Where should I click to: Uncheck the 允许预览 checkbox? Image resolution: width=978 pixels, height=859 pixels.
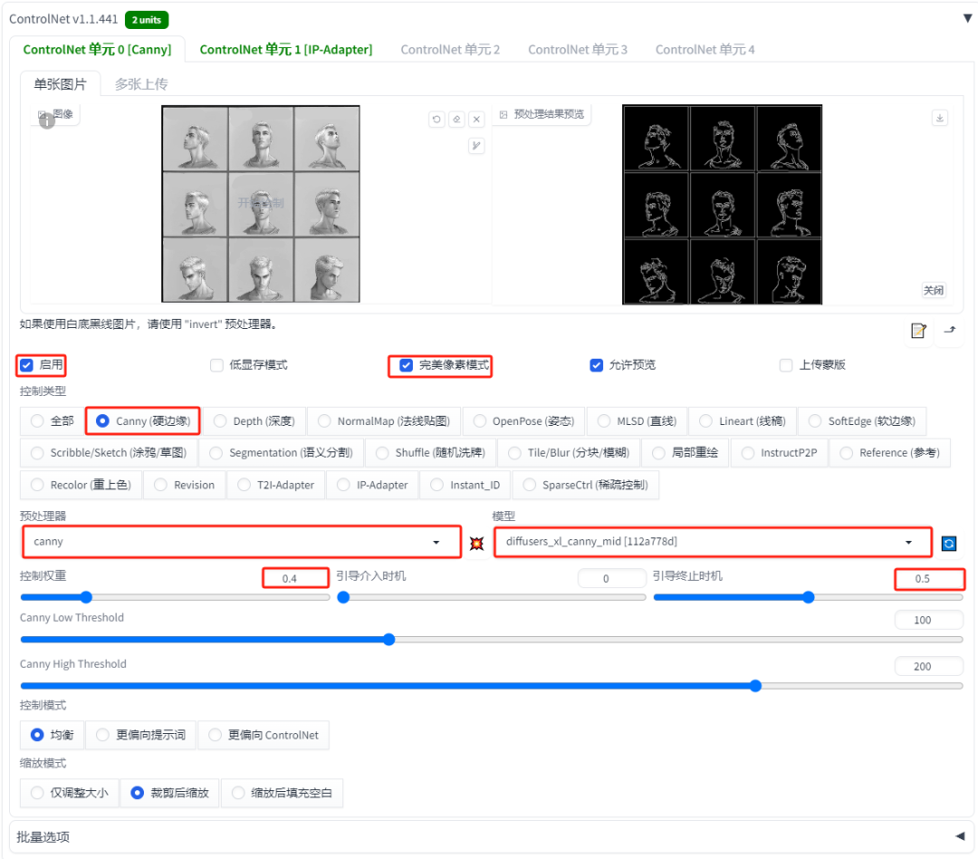[x=596, y=365]
